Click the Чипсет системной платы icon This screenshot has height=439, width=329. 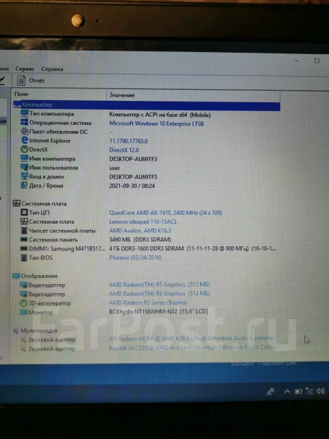point(25,230)
